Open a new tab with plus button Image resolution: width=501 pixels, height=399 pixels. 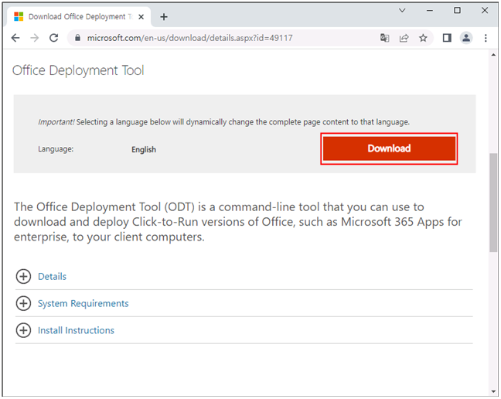(x=164, y=16)
